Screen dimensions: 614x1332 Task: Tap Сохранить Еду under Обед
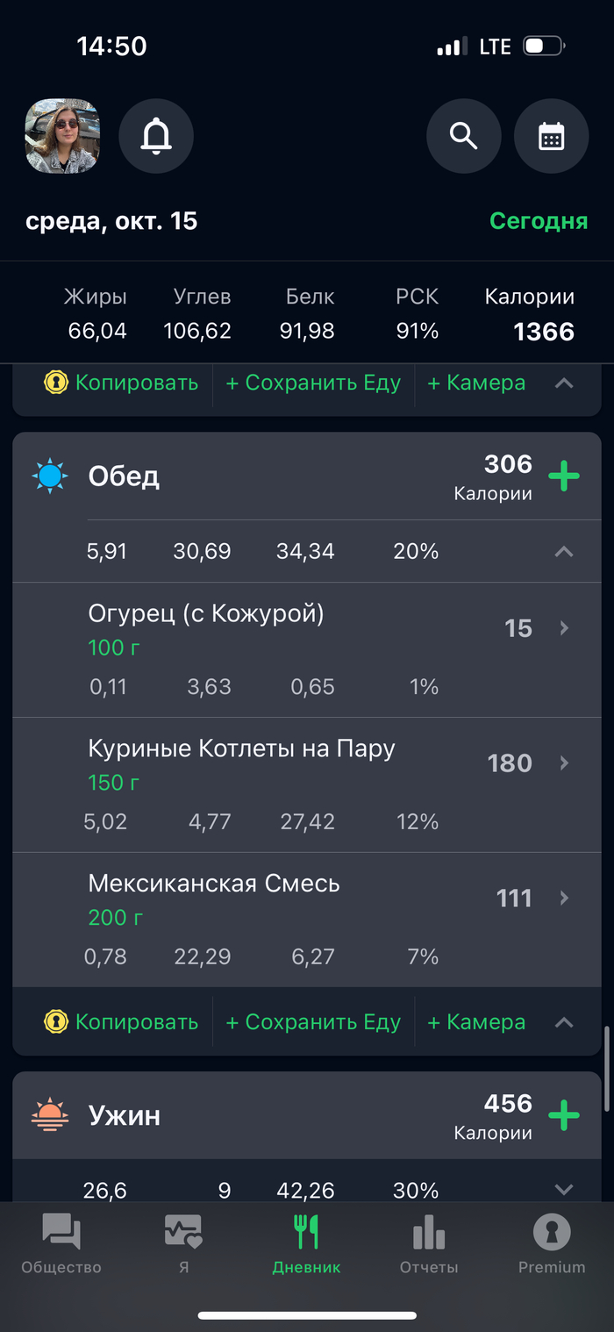point(313,1022)
